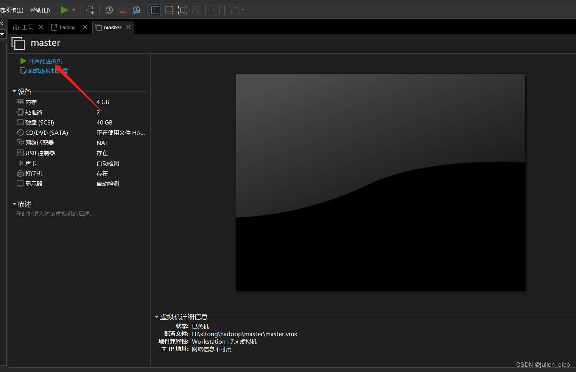Select the 处理器 device row
Screen dimensions: 576x372
[x=81, y=112]
